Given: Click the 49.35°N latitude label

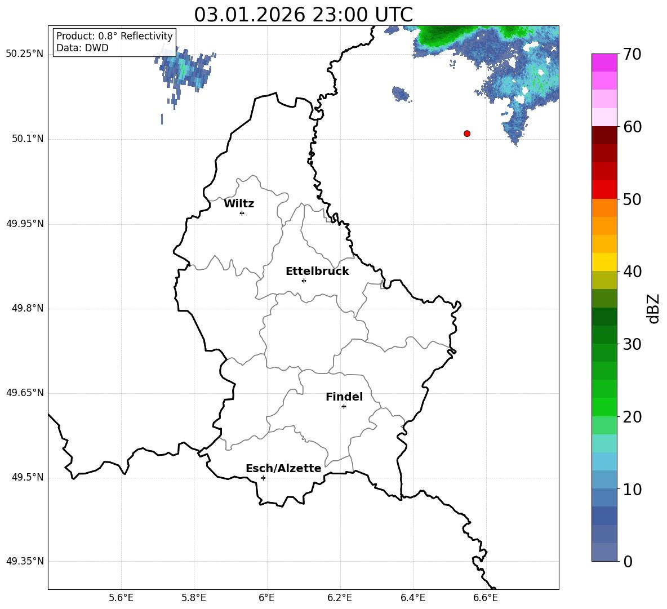Looking at the screenshot, I should click(x=25, y=561).
